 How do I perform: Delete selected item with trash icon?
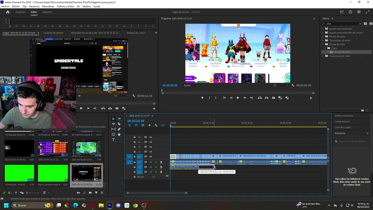coord(102,192)
